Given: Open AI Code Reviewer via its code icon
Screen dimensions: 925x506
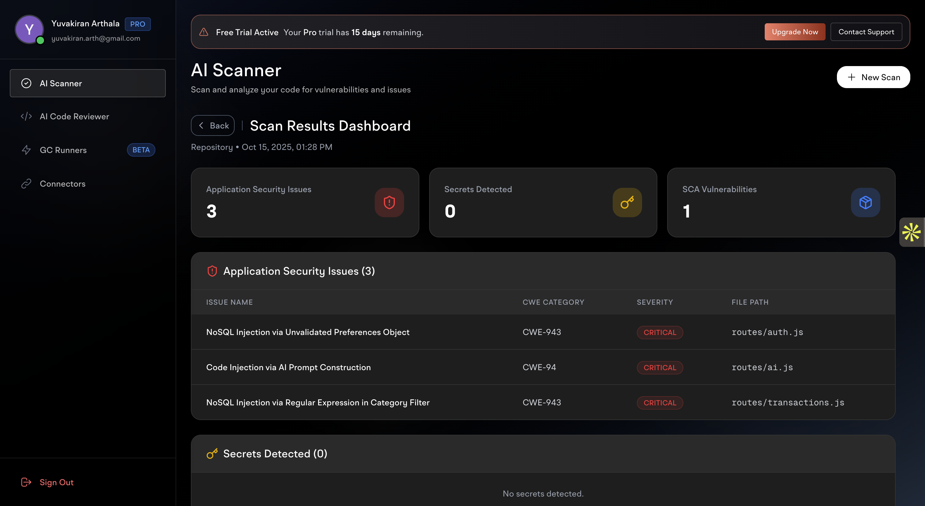Looking at the screenshot, I should (26, 116).
